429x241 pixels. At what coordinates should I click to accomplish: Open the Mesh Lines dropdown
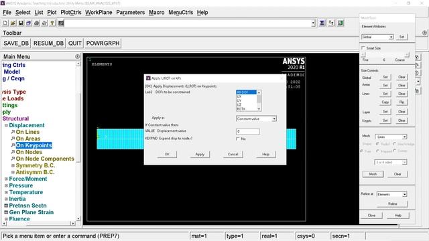(x=404, y=137)
